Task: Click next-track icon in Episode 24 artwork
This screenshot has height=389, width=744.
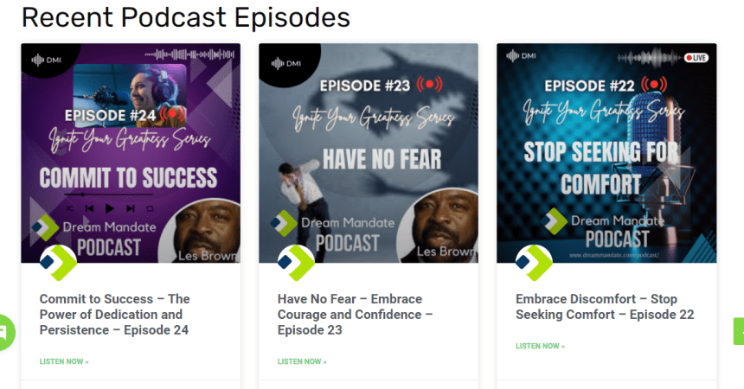Action: click(x=131, y=208)
